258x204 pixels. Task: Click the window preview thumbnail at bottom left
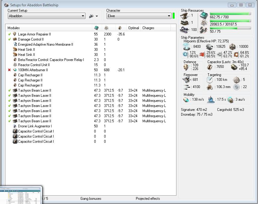[21, 195]
